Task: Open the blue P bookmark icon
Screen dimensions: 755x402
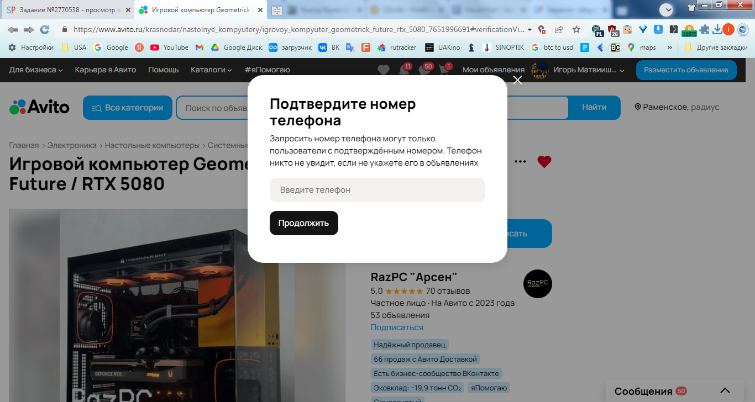Action: click(x=584, y=47)
